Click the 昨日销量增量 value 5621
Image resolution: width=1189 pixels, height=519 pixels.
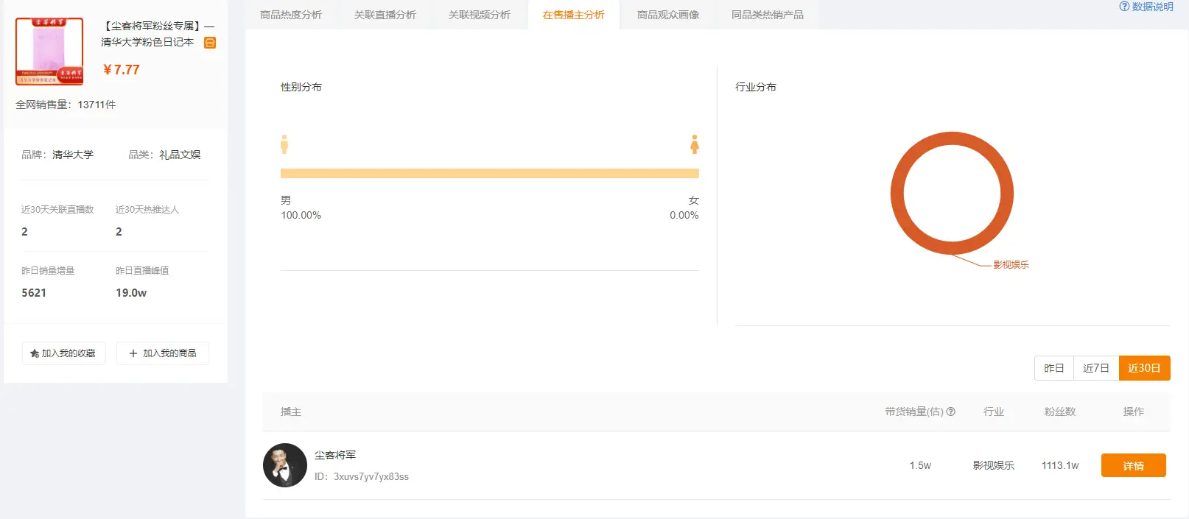[34, 293]
